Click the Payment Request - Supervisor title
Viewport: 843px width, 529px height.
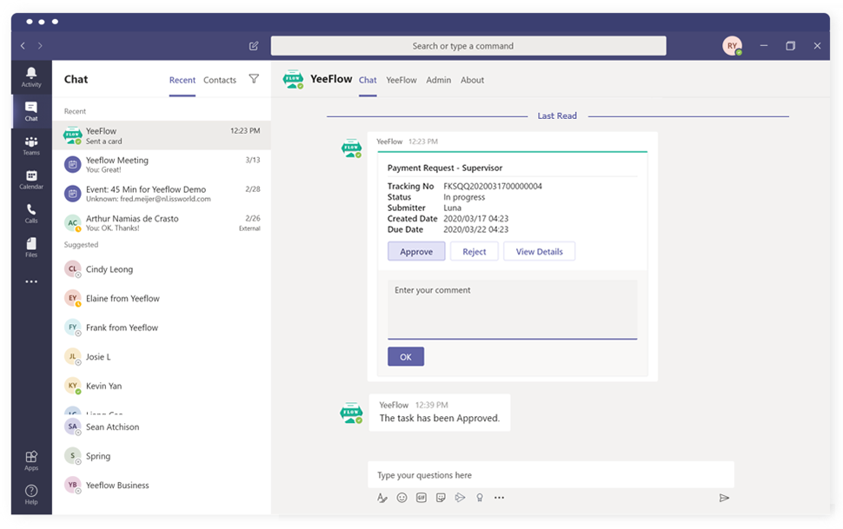click(x=445, y=168)
